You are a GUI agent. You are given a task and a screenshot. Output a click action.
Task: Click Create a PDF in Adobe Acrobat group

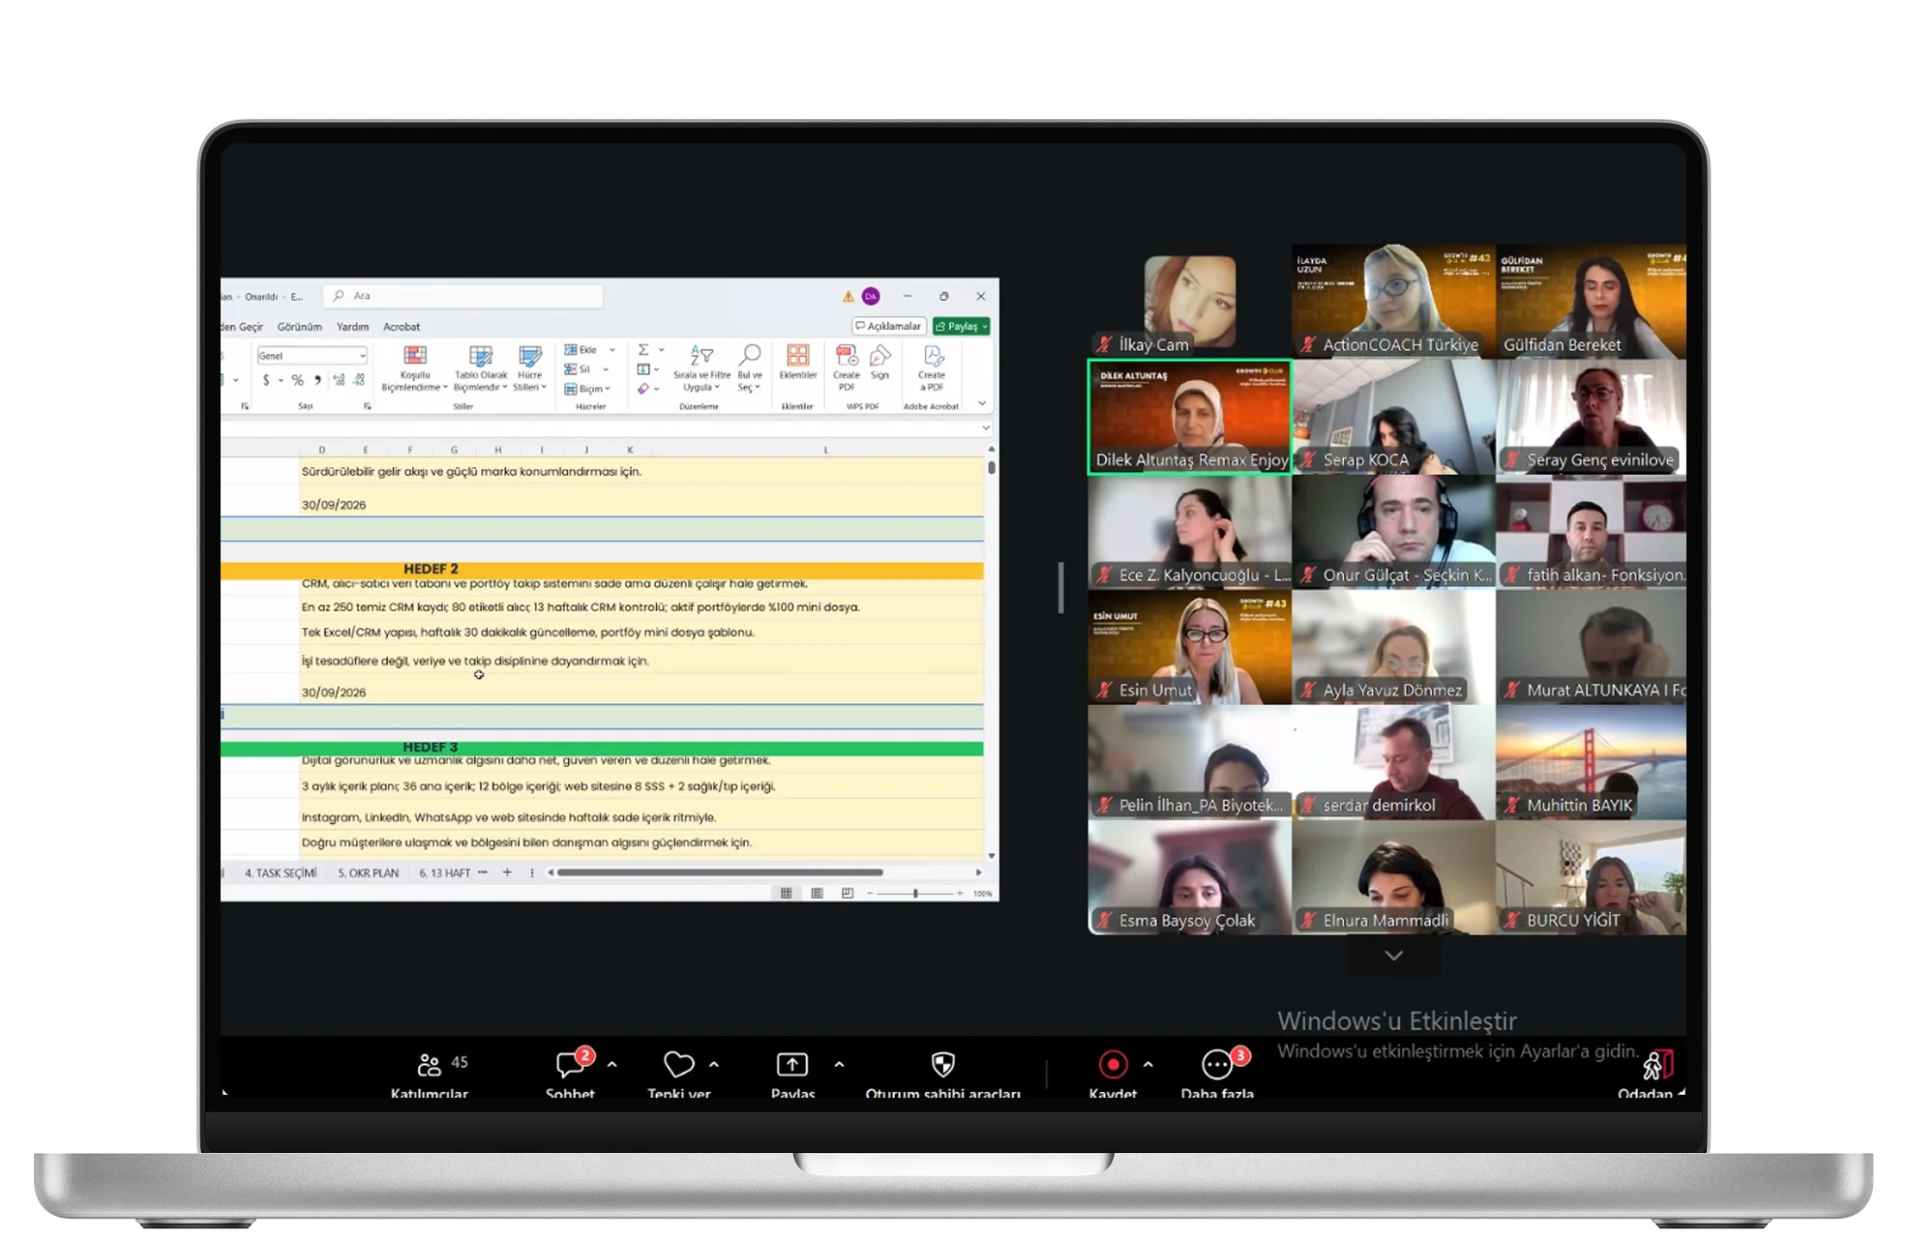coord(932,369)
